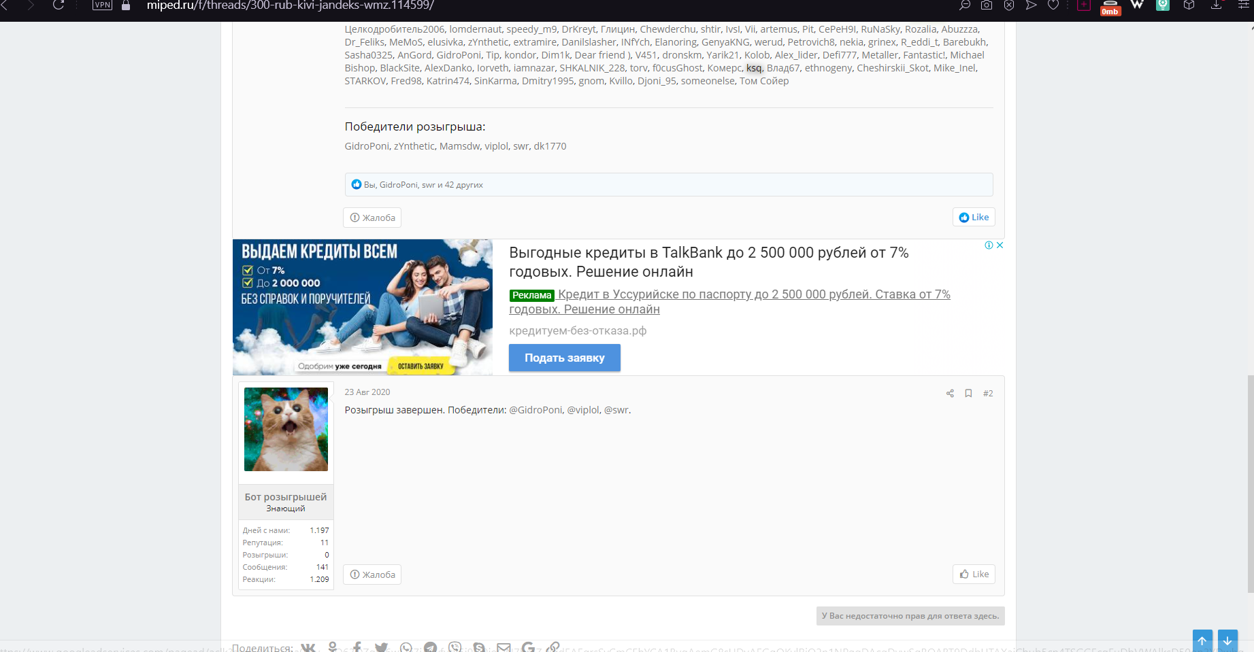Open the send-to-flow arrow icon
The image size is (1254, 652).
tap(1032, 5)
